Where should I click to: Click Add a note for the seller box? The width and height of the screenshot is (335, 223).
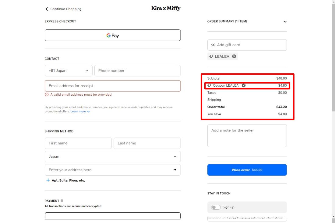click(x=247, y=136)
